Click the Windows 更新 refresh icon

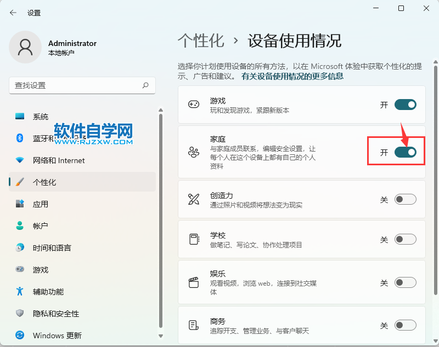20,336
